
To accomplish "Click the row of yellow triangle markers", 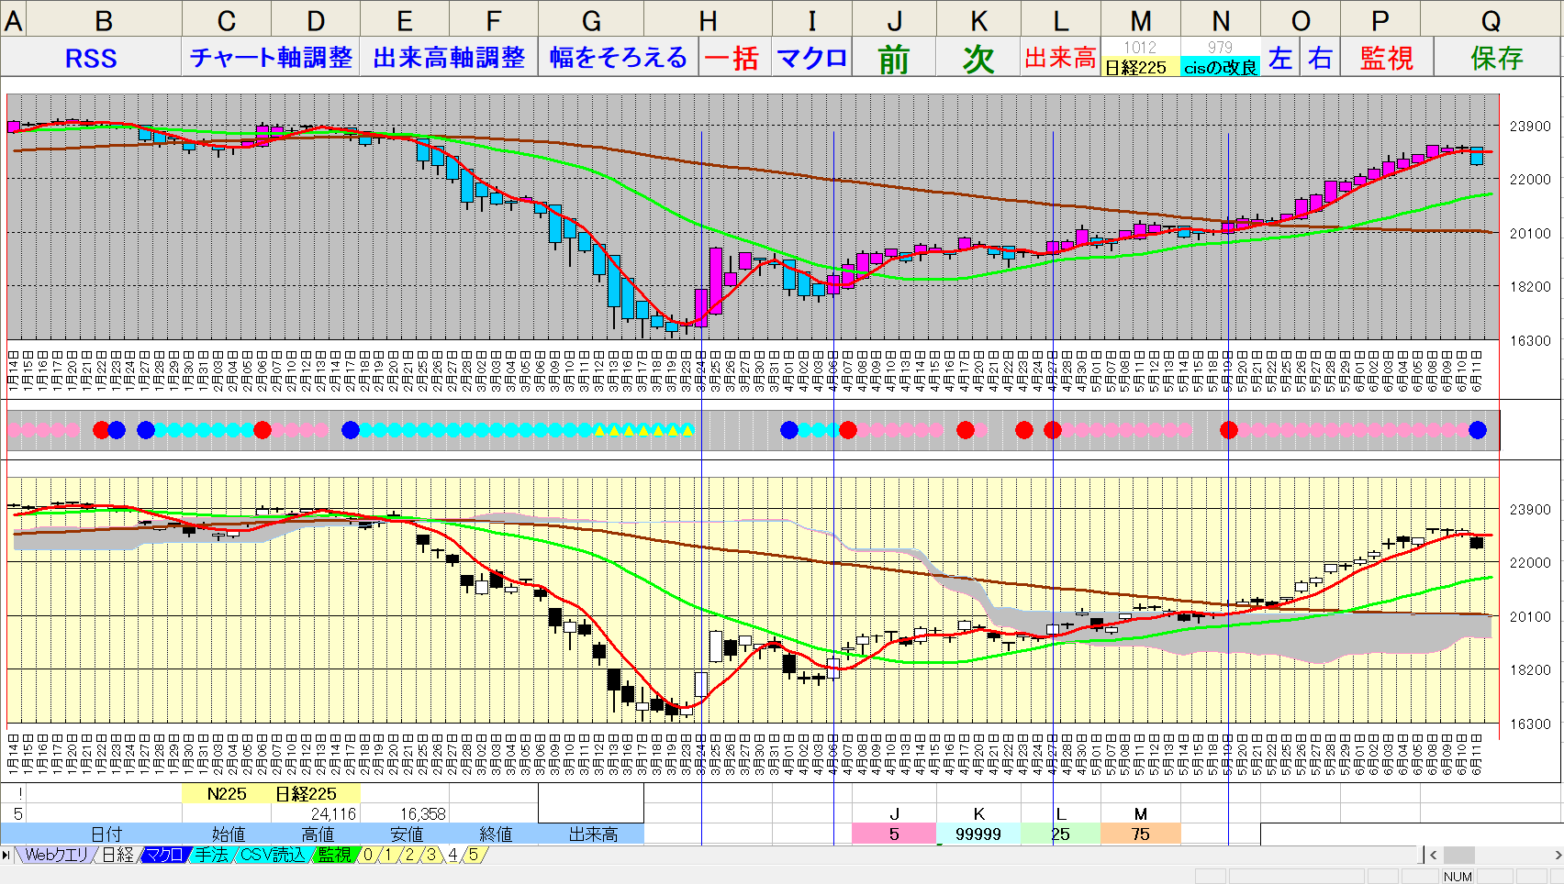I will tap(643, 430).
